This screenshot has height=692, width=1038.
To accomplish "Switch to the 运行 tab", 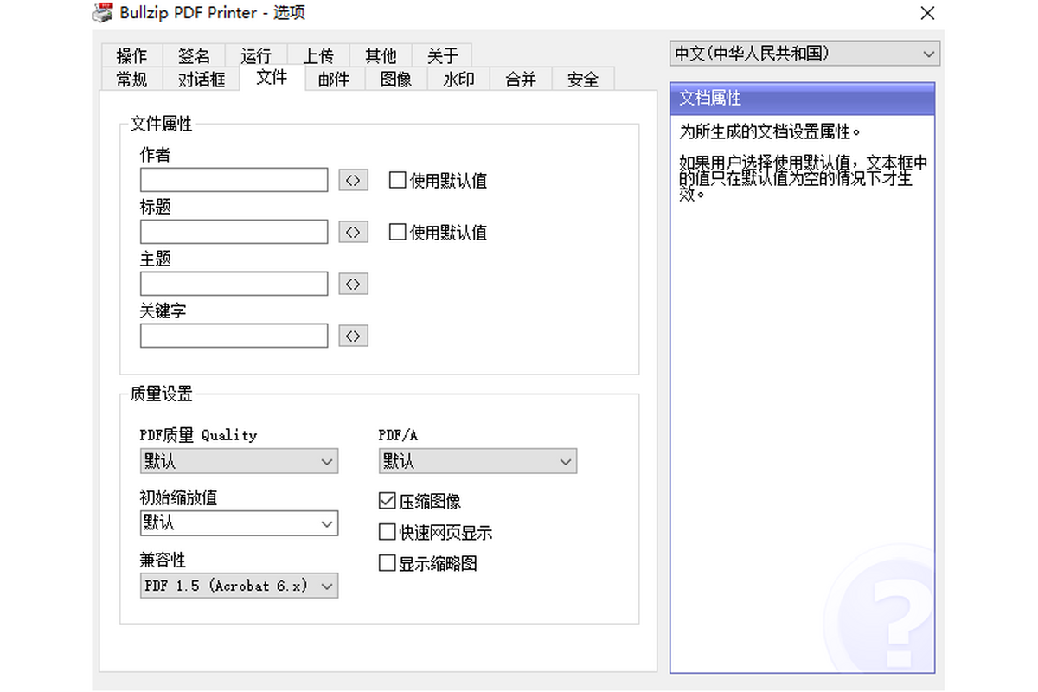I will pyautogui.click(x=256, y=55).
